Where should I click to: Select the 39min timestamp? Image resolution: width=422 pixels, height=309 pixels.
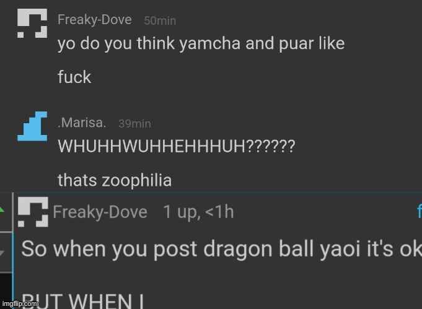[135, 124]
